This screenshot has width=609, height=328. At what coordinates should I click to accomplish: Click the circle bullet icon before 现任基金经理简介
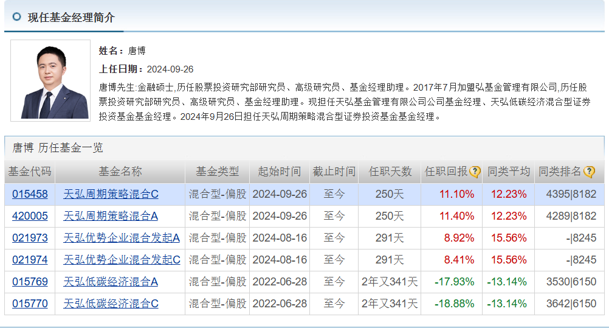(16, 16)
